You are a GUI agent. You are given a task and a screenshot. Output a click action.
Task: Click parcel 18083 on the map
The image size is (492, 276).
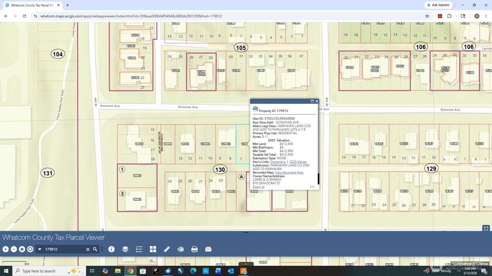pyautogui.click(x=137, y=175)
